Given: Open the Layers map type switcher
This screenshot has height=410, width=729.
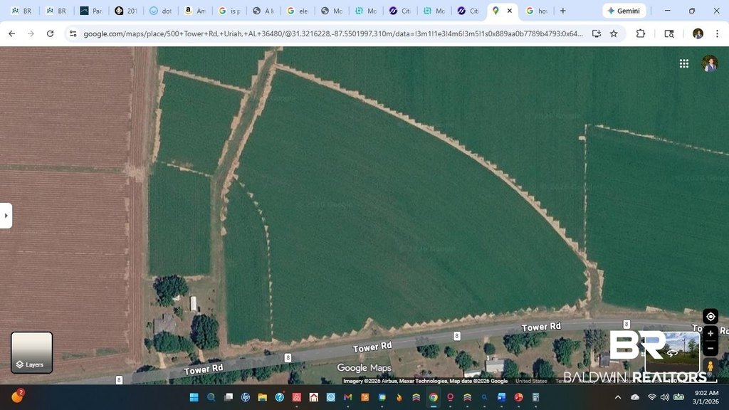Looking at the screenshot, I should coord(31,352).
